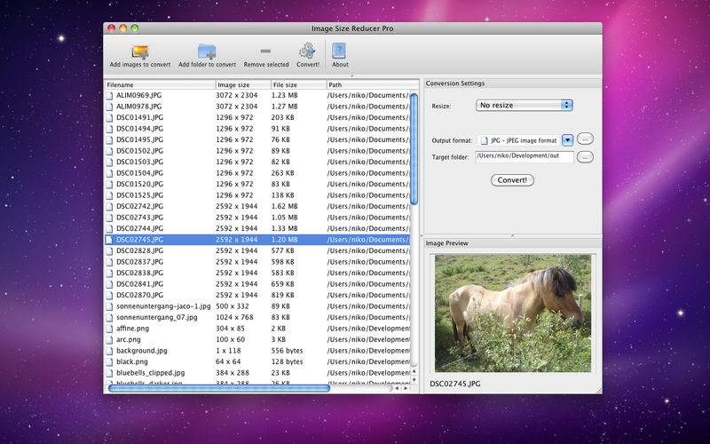The image size is (710, 444).
Task: Select the ALIM0978.JPG row
Action: point(257,107)
